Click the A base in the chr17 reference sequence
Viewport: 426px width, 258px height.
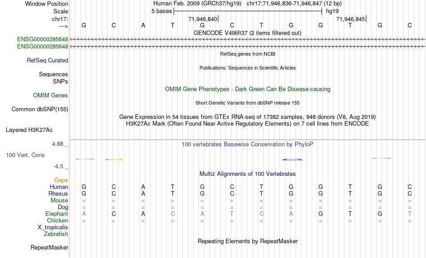click(x=143, y=25)
